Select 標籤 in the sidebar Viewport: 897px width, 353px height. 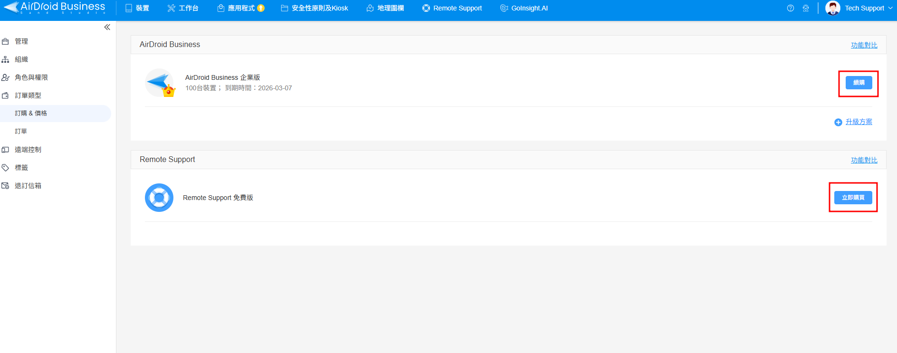pyautogui.click(x=21, y=168)
